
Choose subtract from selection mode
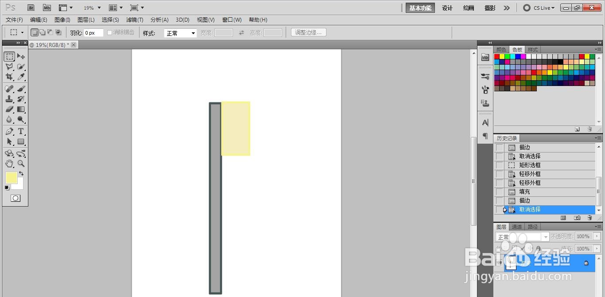coord(50,32)
